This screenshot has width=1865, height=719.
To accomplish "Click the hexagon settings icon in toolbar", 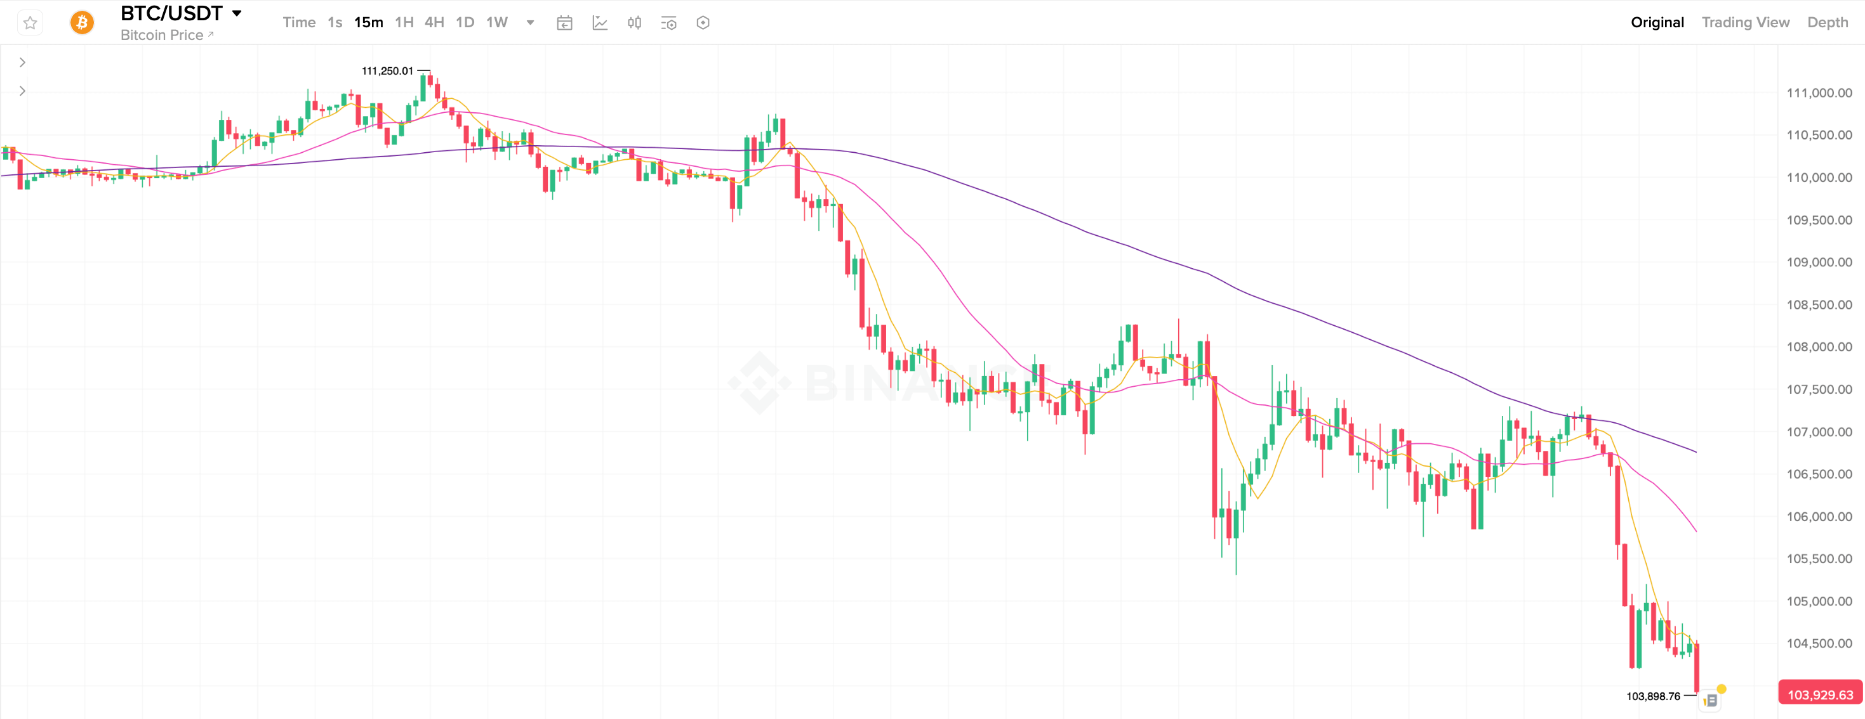I will point(703,23).
